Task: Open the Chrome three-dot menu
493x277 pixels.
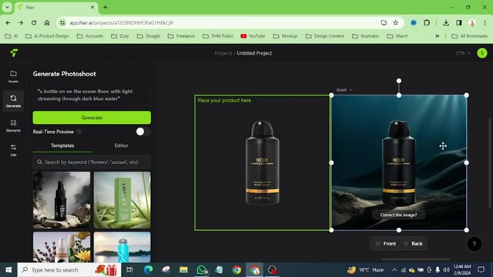Action: [485, 22]
